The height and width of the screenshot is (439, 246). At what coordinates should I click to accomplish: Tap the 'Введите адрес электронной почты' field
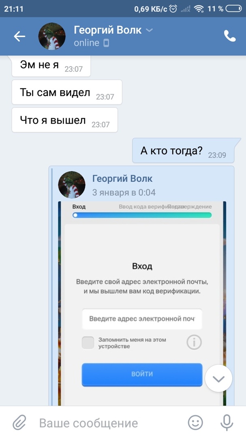(x=142, y=319)
